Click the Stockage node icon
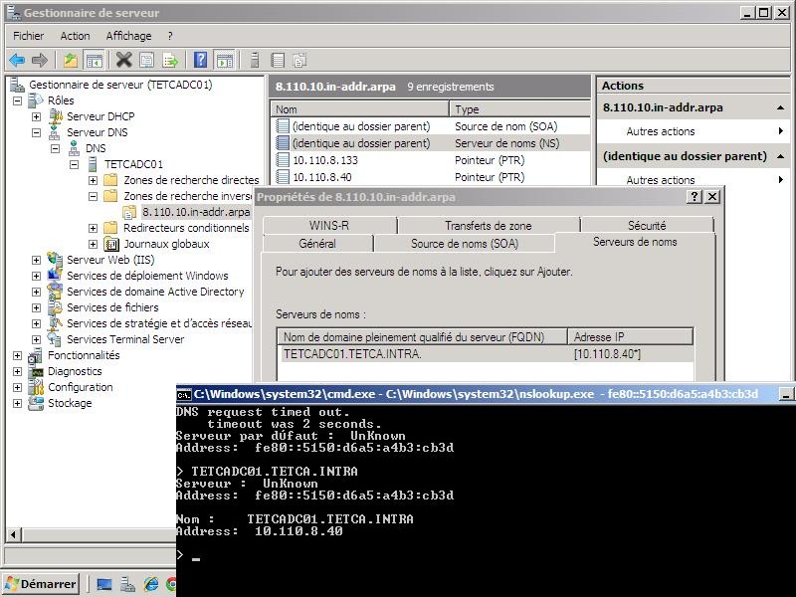This screenshot has width=796, height=597. click(x=36, y=403)
